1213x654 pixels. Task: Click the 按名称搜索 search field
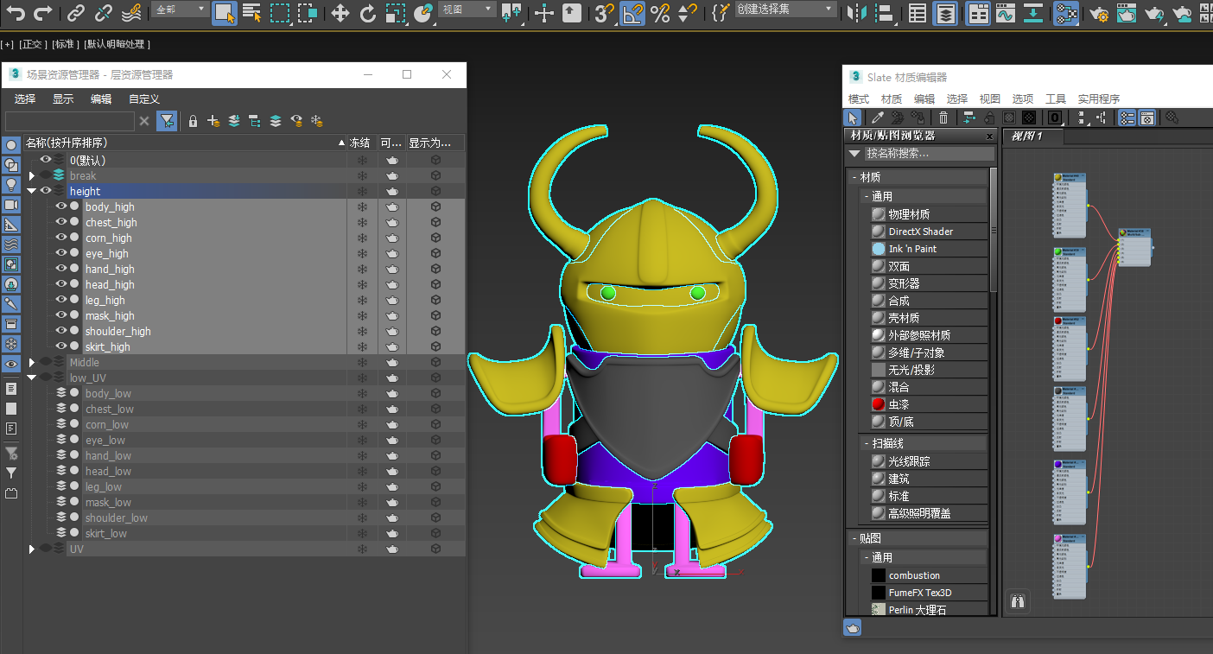(929, 154)
